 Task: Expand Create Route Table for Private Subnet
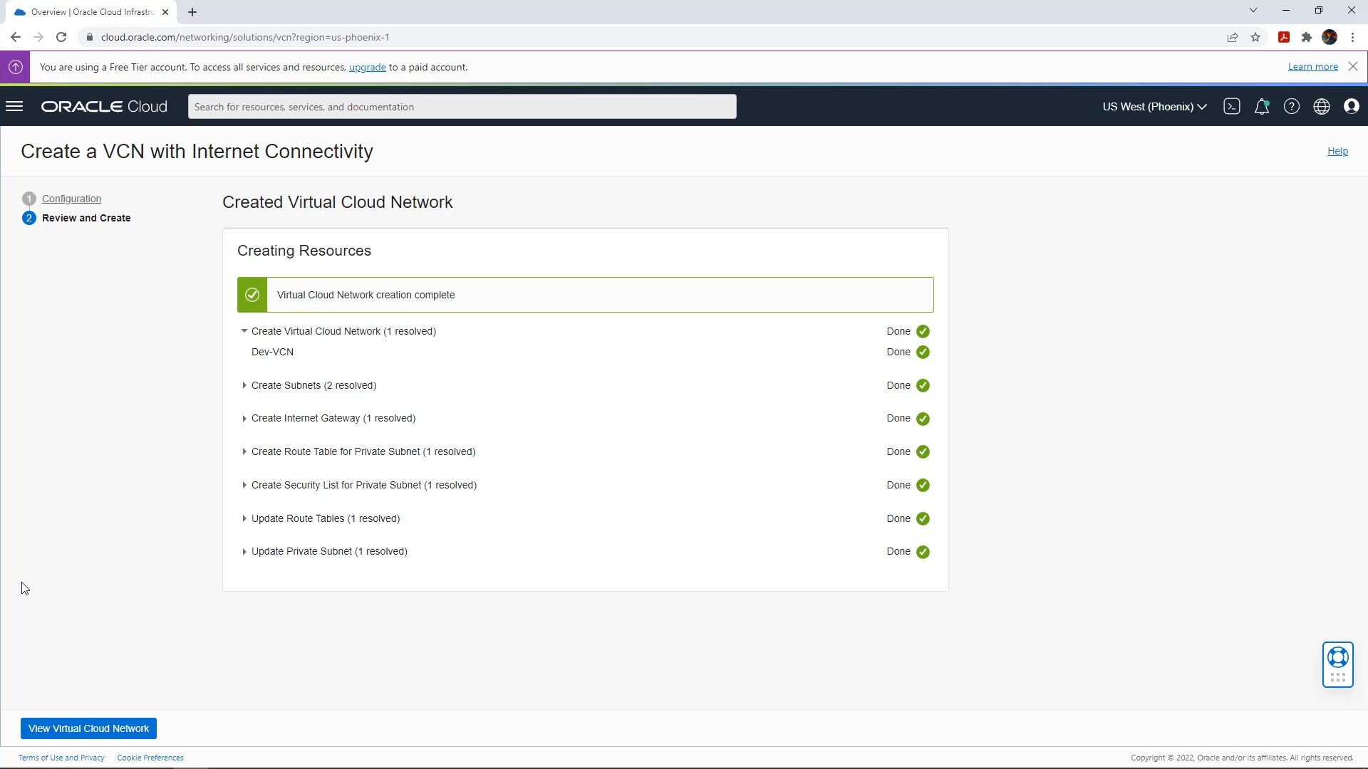click(244, 451)
